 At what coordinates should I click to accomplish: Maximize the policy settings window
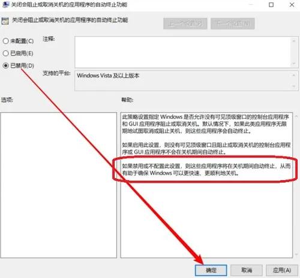(x=271, y=5)
